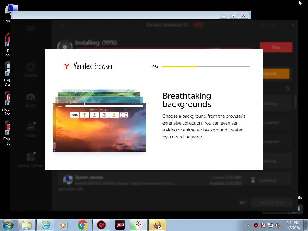This screenshot has width=308, height=231.
Task: Open Windows Media Player from the taskbar
Action: (x=64, y=225)
